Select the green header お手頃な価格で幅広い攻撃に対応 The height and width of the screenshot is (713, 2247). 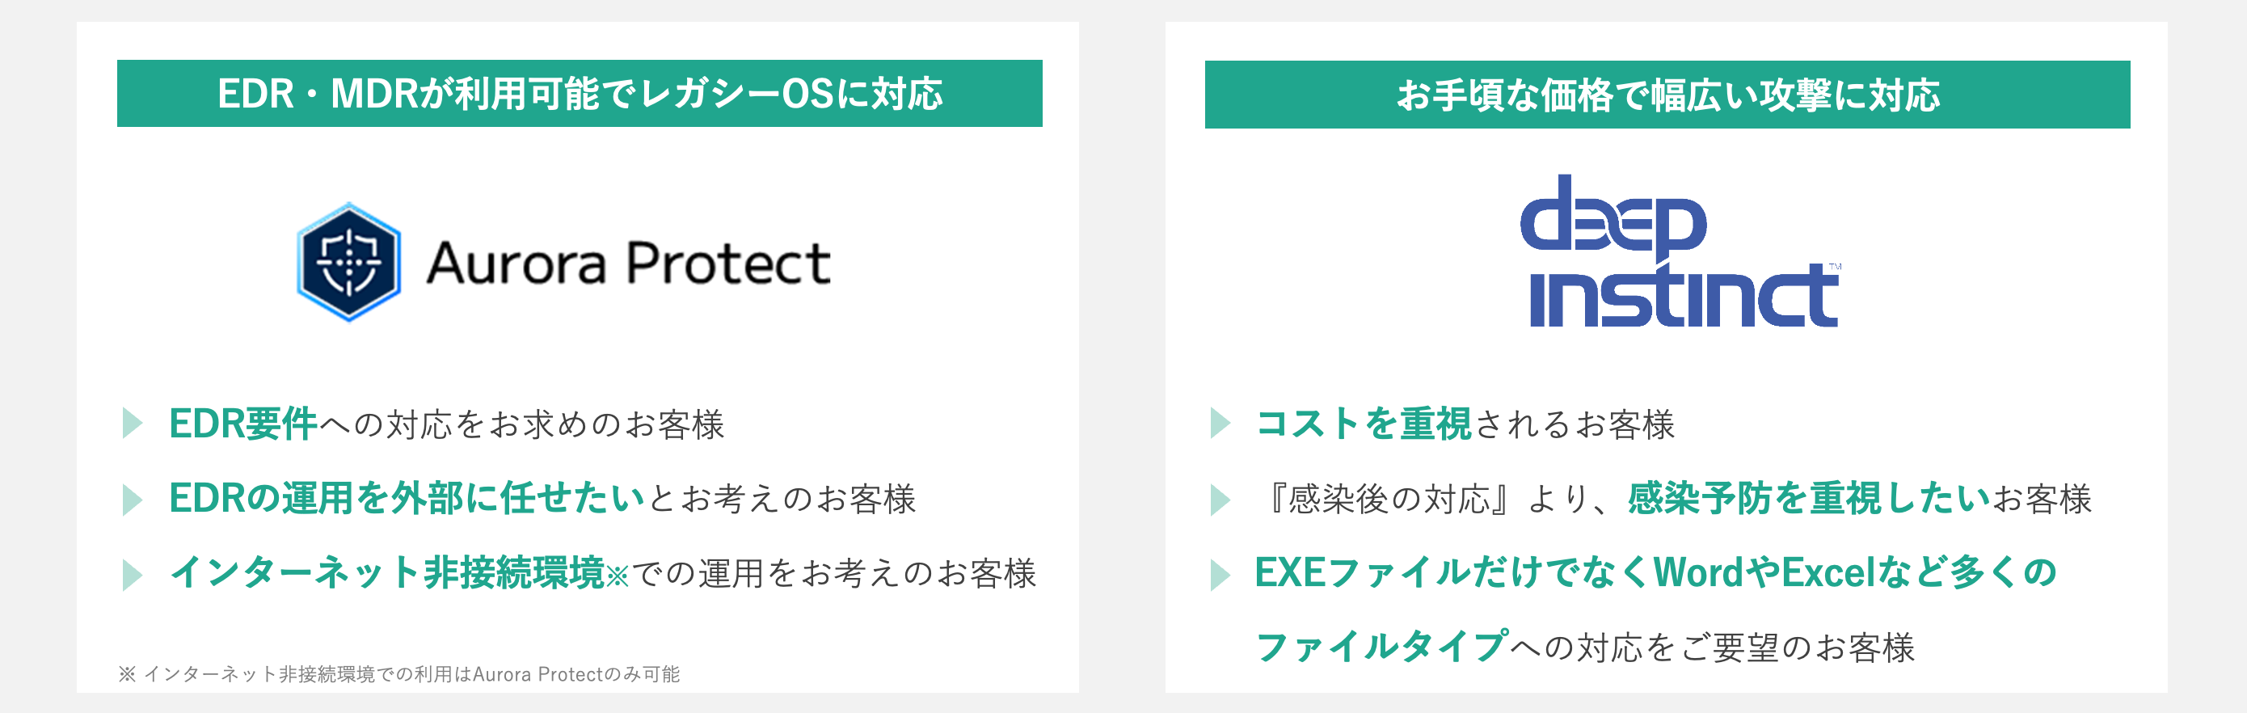pyautogui.click(x=1667, y=95)
